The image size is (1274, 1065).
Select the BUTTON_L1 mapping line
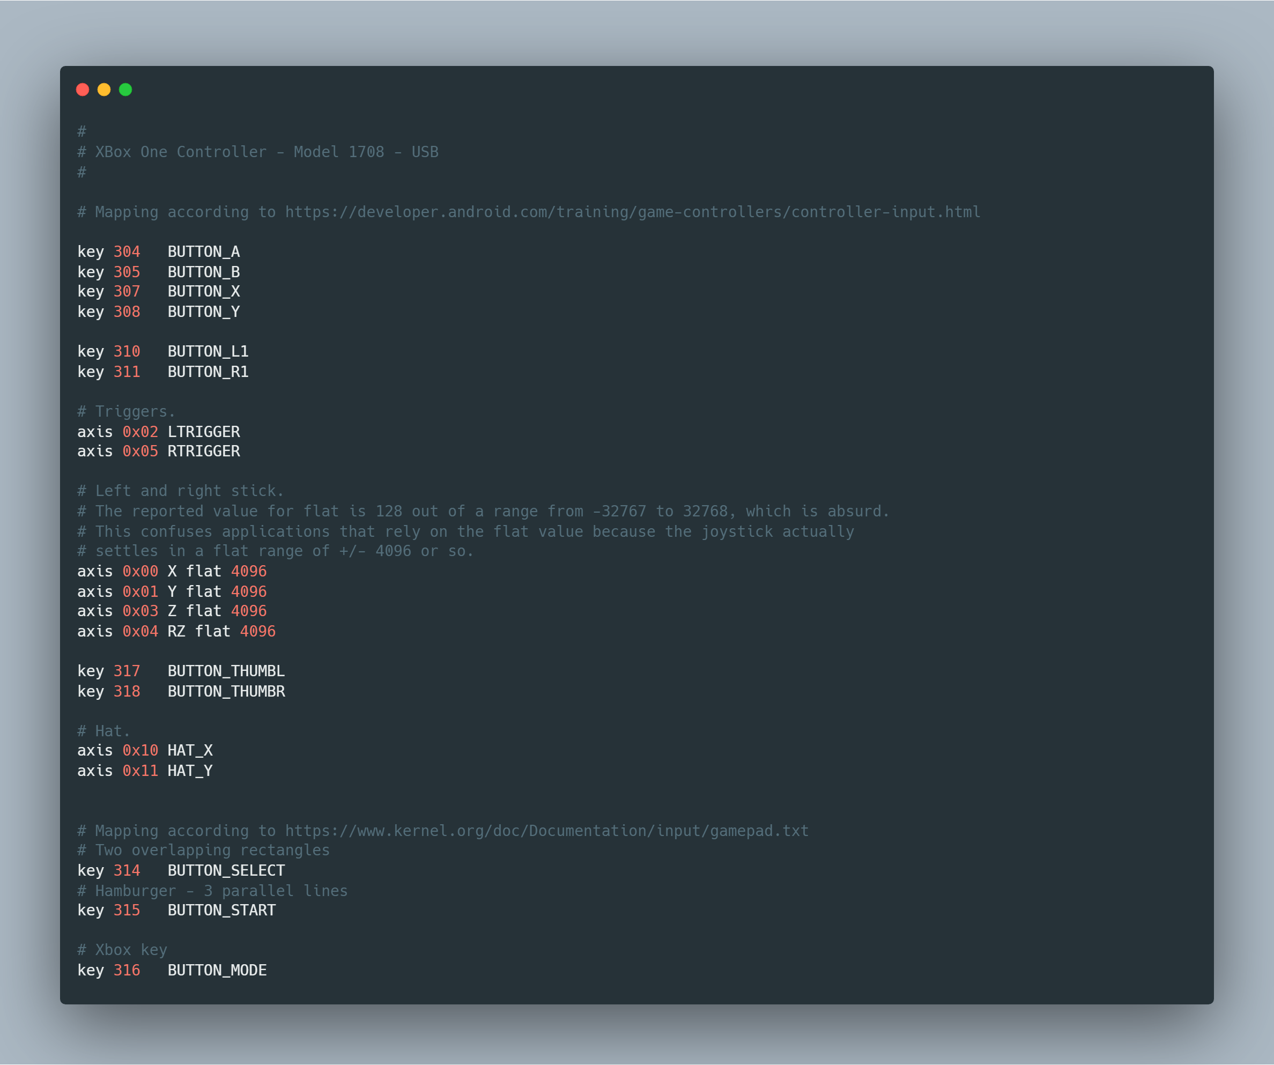164,351
